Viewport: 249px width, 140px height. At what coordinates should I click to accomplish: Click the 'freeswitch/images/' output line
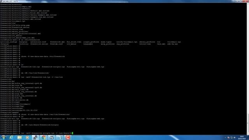click(x=10, y=112)
